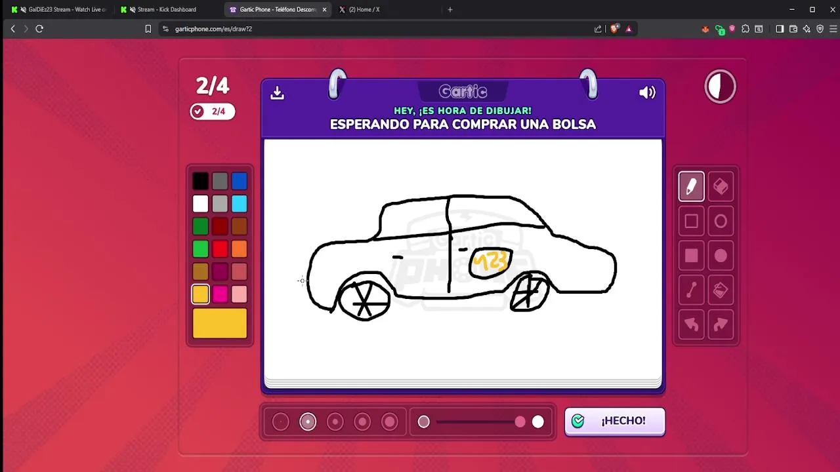This screenshot has height=472, width=840.
Task: Choose the hollow rectangle tool
Action: pos(691,222)
